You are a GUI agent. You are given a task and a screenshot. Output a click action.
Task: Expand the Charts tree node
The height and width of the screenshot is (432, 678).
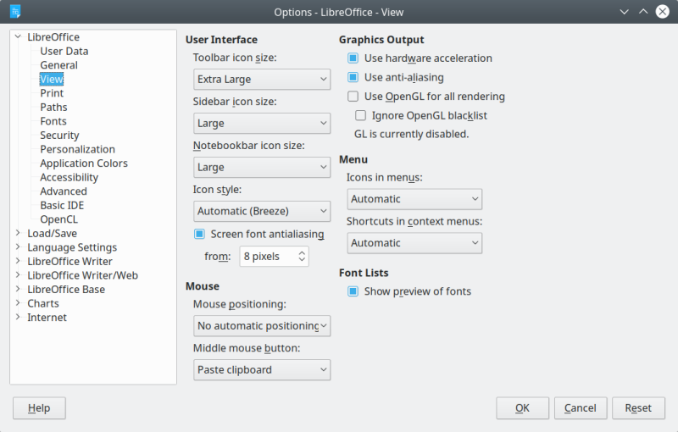click(18, 303)
